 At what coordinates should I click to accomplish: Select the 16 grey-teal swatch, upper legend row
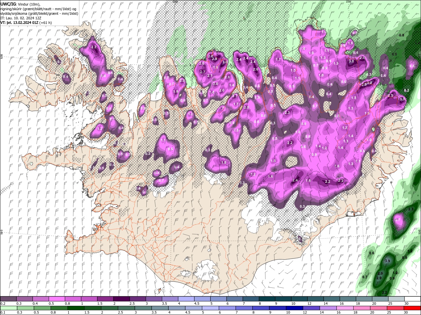(348, 299)
